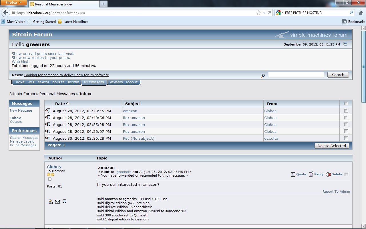Open the MEMBERS menu item

coord(116,82)
